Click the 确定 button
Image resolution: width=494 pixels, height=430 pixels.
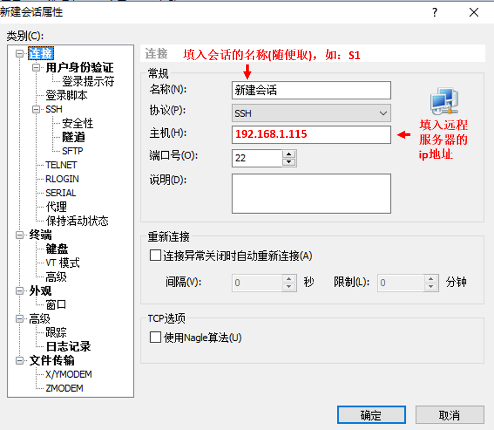371,415
